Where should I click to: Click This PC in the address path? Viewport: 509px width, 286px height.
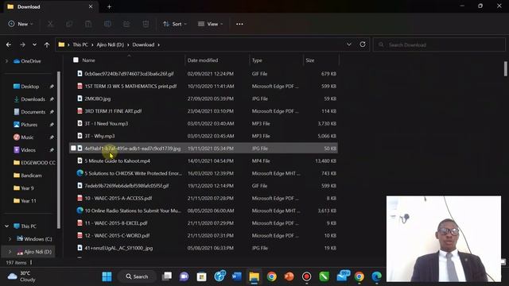point(80,44)
